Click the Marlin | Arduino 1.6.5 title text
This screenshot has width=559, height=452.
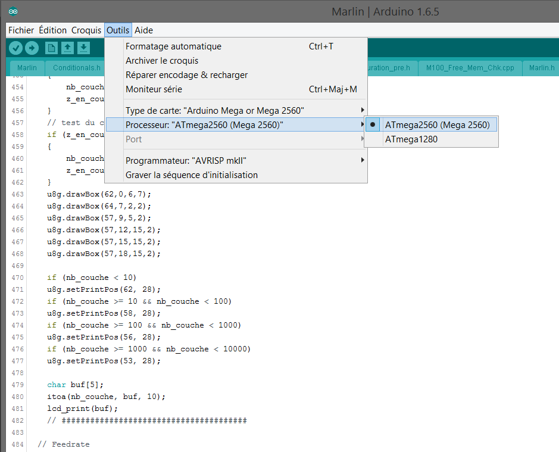click(385, 12)
